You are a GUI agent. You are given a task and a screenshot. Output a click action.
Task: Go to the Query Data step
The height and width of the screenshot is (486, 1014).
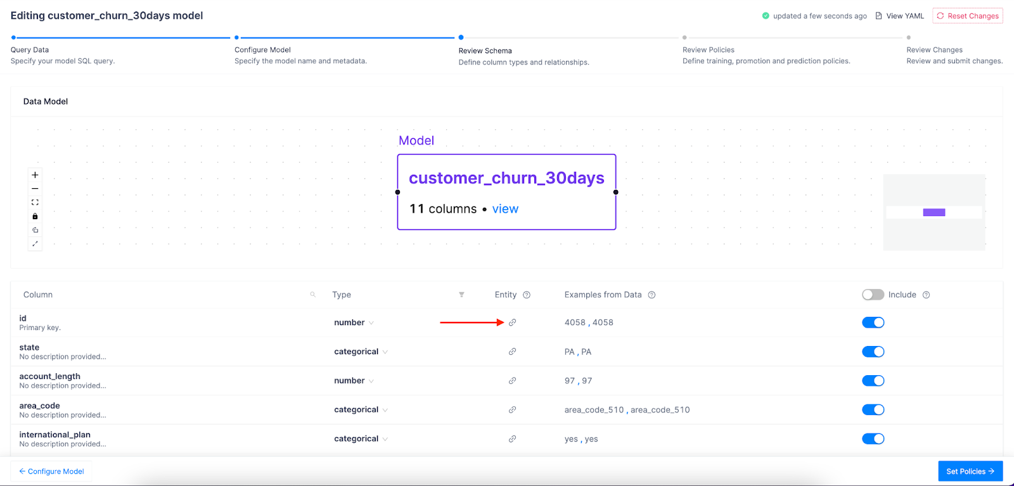(x=30, y=50)
